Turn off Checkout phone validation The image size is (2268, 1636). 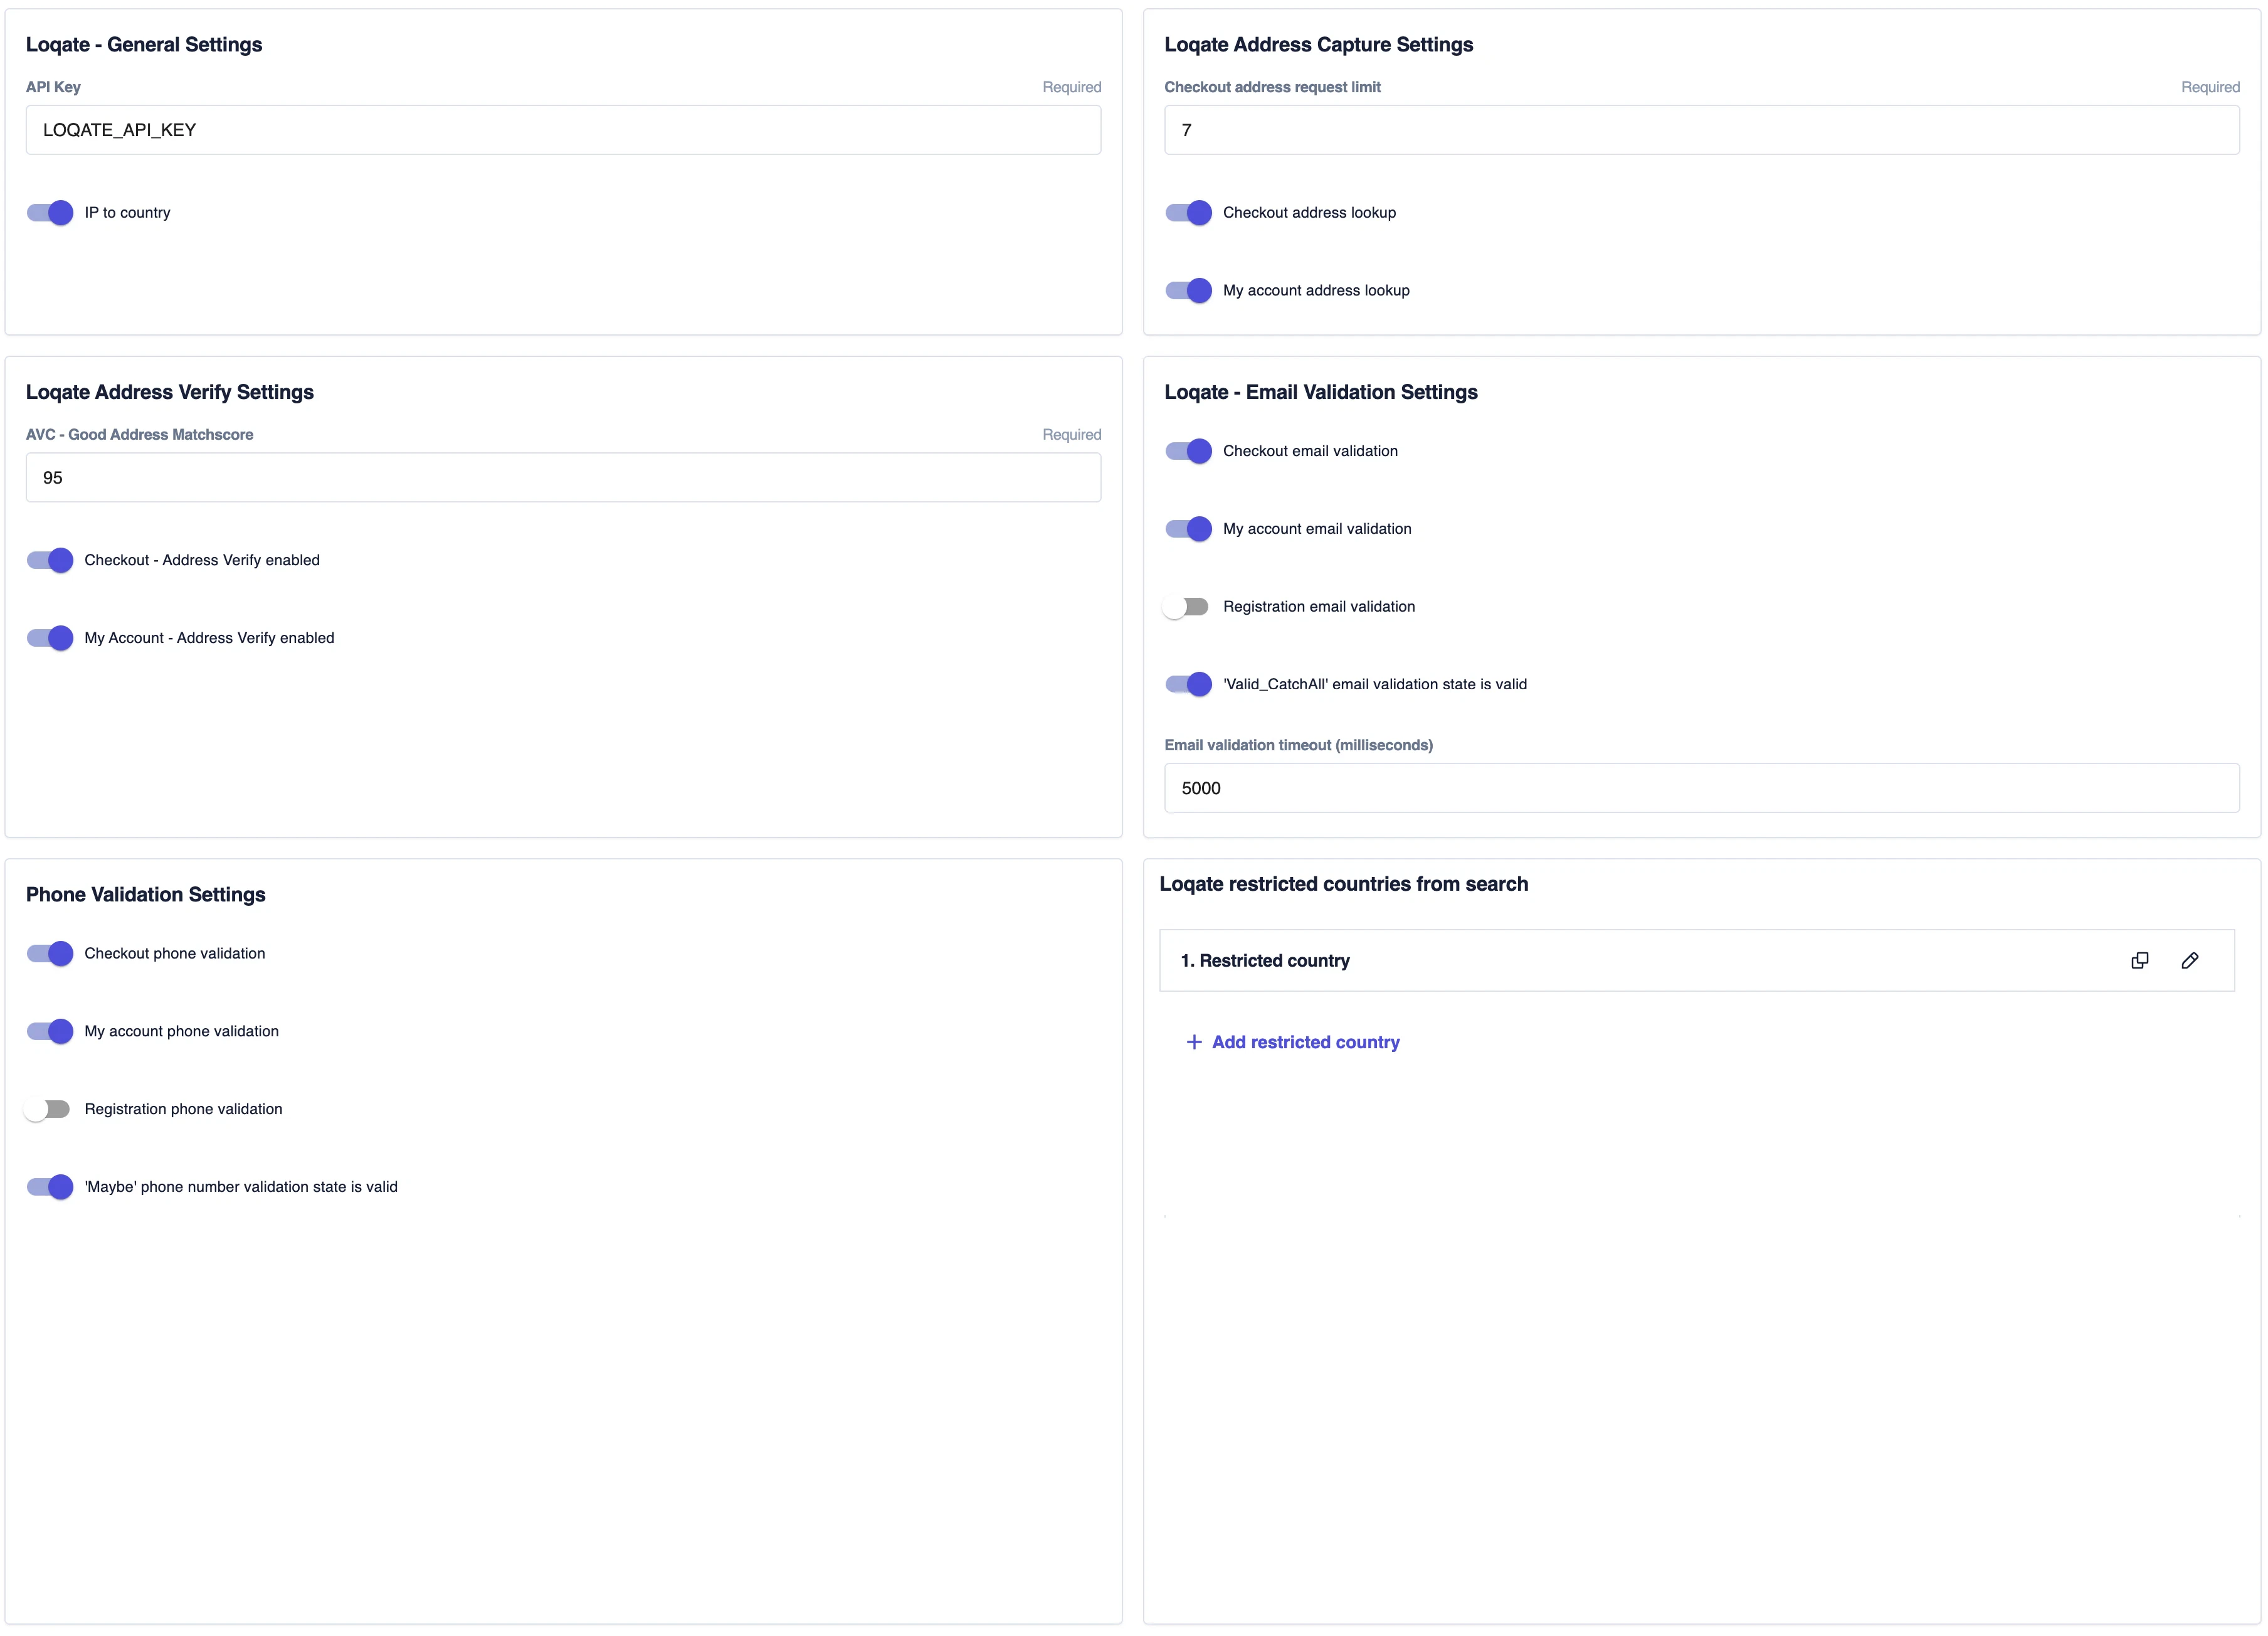(50, 953)
